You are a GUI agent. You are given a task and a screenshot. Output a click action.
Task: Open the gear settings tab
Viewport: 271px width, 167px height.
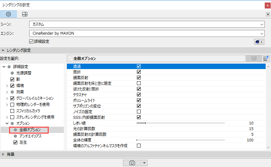pos(8,14)
